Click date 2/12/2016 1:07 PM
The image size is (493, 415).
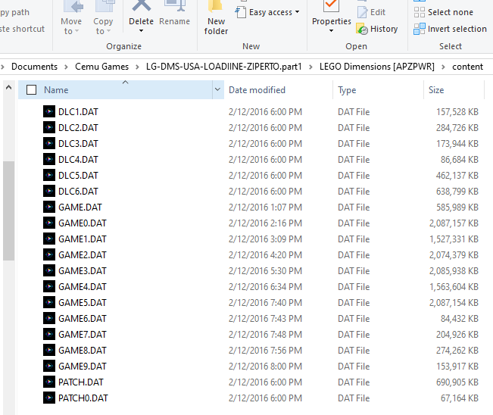265,207
